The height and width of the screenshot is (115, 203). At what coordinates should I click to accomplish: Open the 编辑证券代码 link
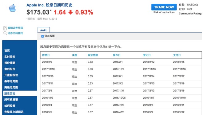15,28
